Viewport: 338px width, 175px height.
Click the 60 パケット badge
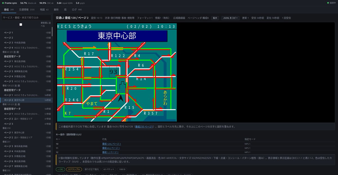pos(108,169)
